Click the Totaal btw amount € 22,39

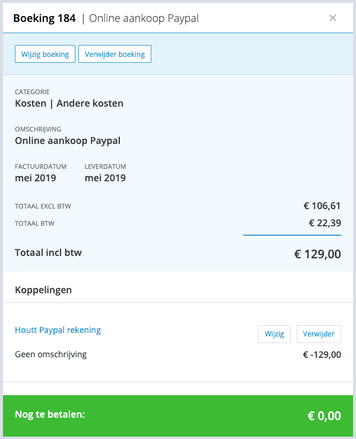tap(325, 223)
